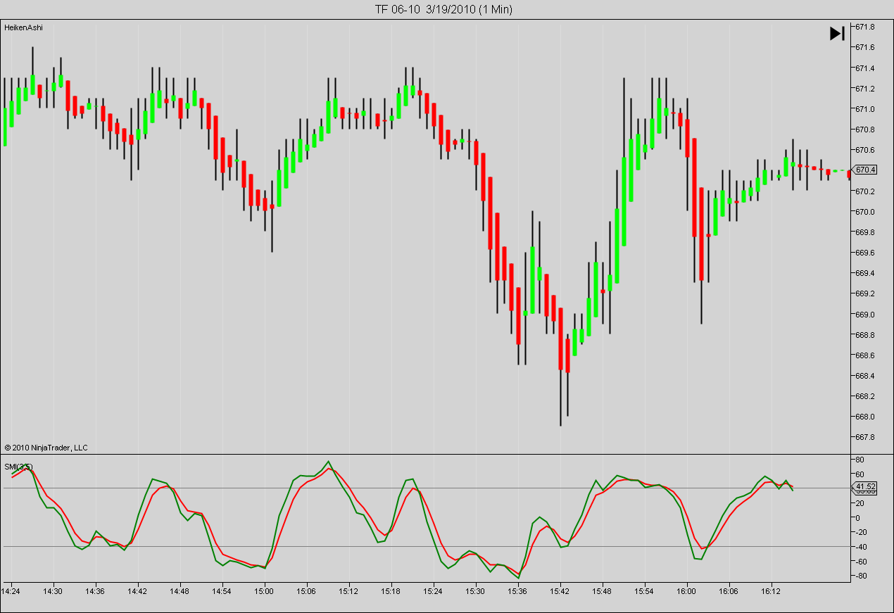Click the 671.0 price axis label

865,109
